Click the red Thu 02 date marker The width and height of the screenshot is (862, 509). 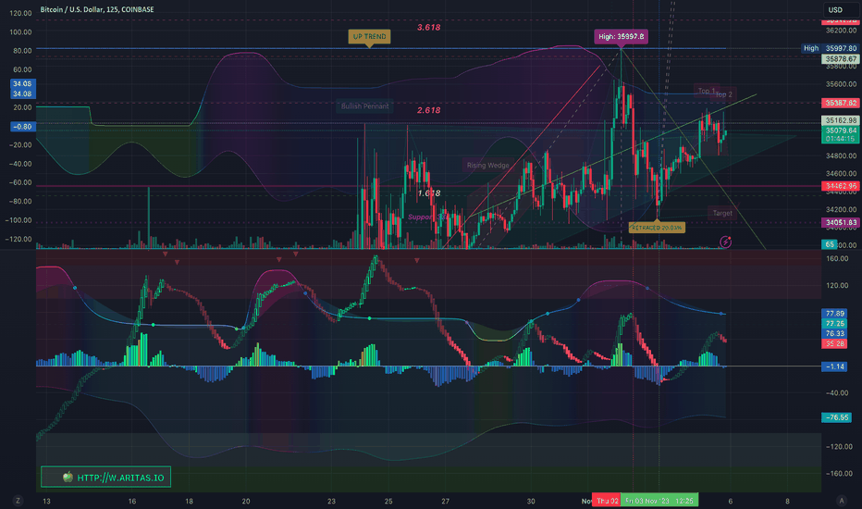coord(606,501)
